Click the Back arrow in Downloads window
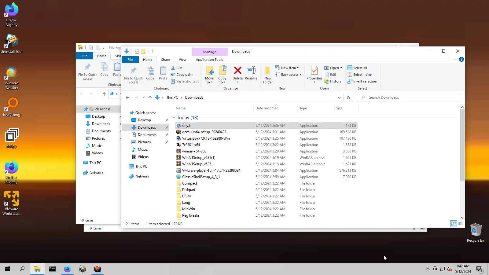 point(127,97)
